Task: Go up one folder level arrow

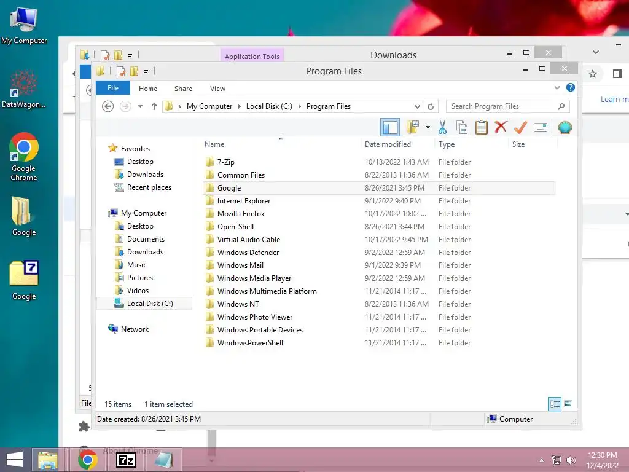Action: 154,106
